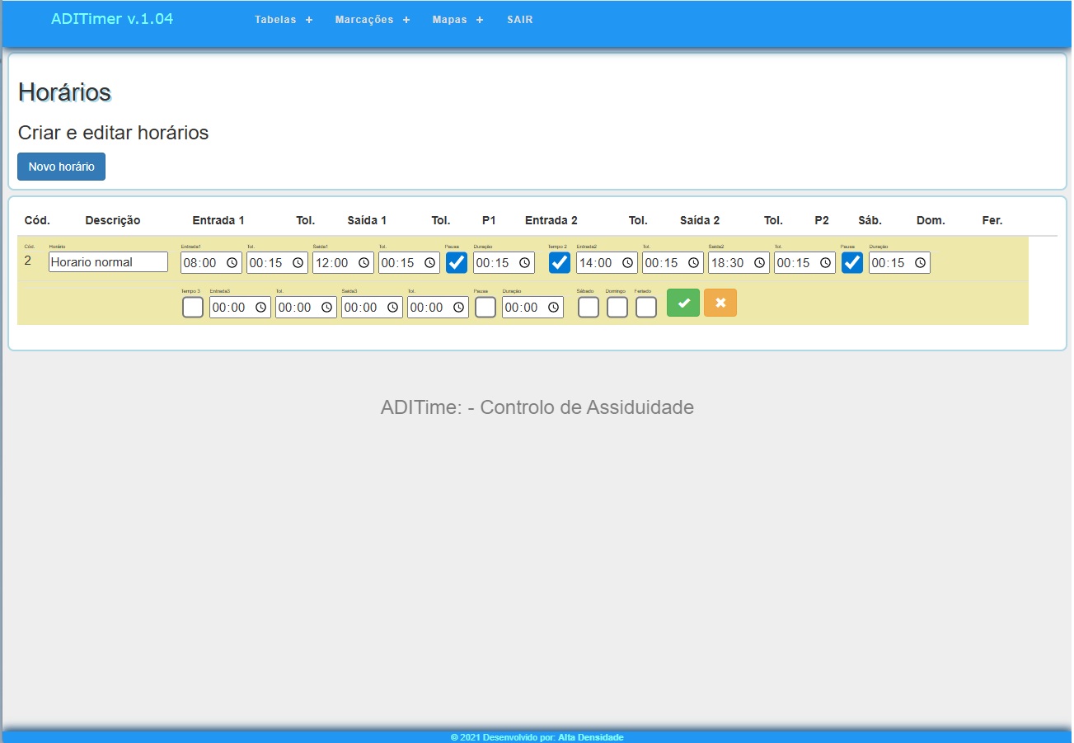Check the Sábado checkbox
The height and width of the screenshot is (743, 1074).
tap(589, 308)
